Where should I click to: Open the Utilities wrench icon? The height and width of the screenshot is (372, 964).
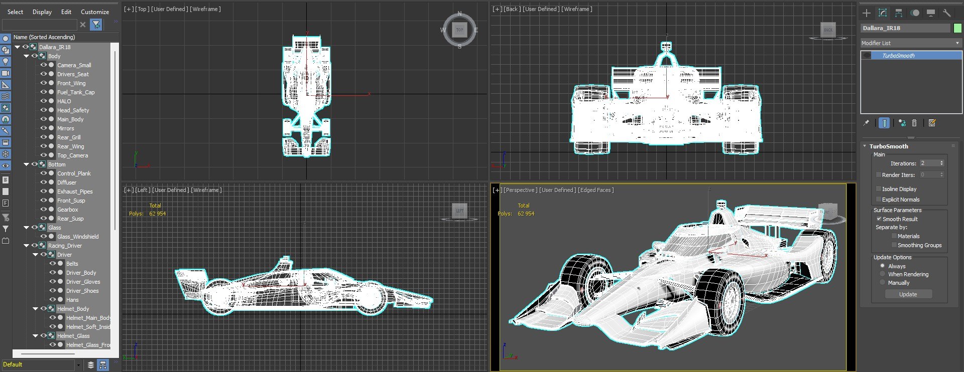click(947, 13)
